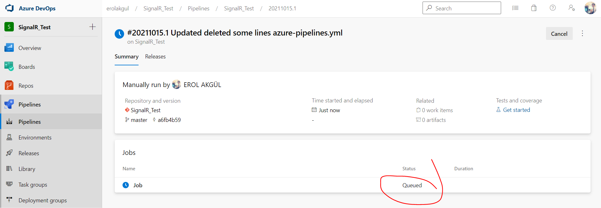Focus the Search input field
Viewport: 601px width, 208px height.
(x=465, y=8)
